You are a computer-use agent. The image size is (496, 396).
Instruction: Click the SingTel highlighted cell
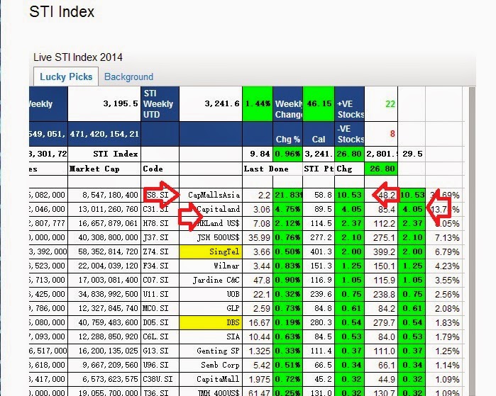click(211, 251)
